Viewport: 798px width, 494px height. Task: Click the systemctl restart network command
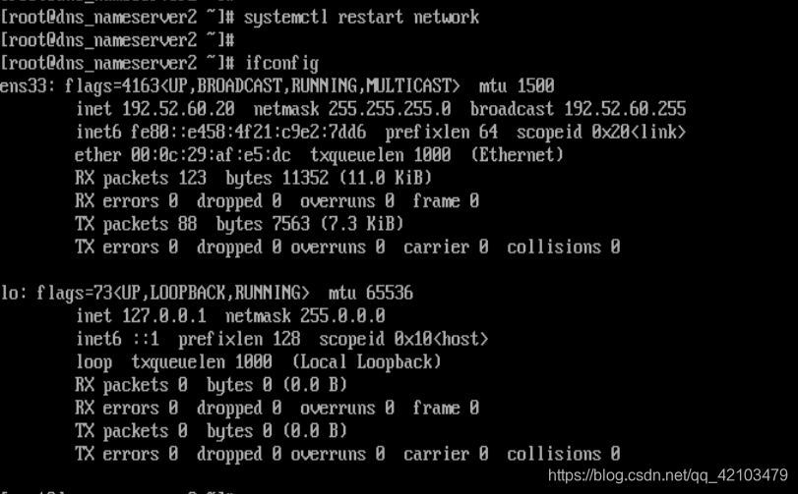(x=361, y=18)
